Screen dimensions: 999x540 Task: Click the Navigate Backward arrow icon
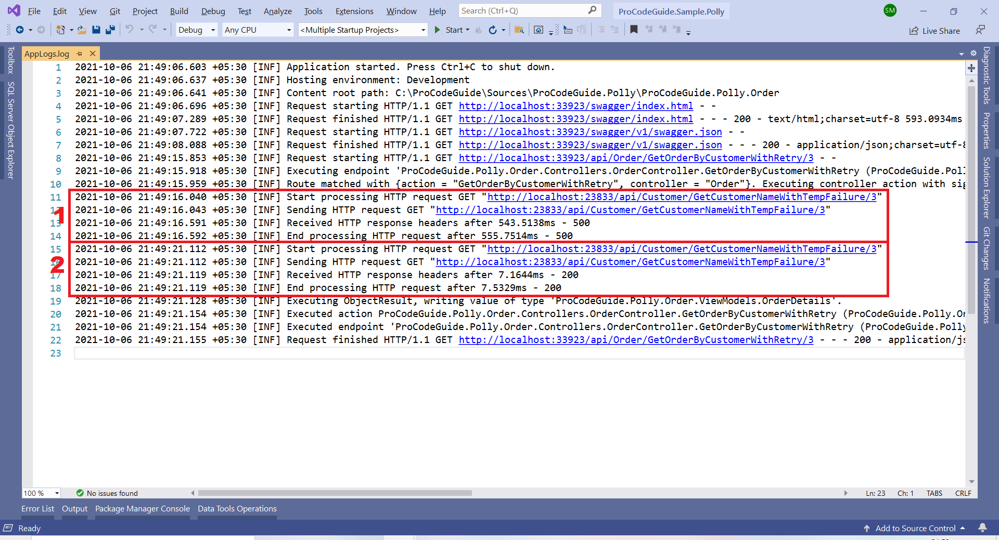[x=21, y=30]
